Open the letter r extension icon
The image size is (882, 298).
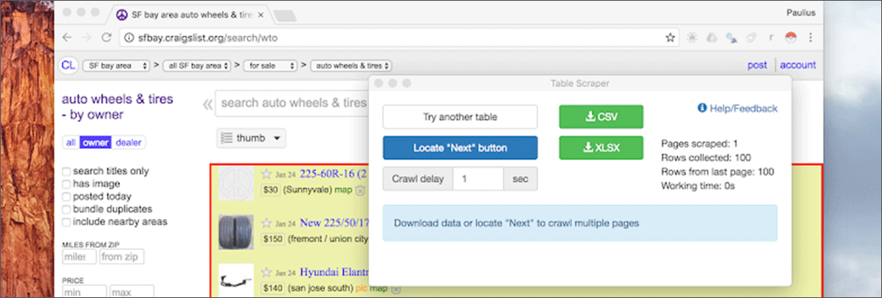tap(770, 37)
